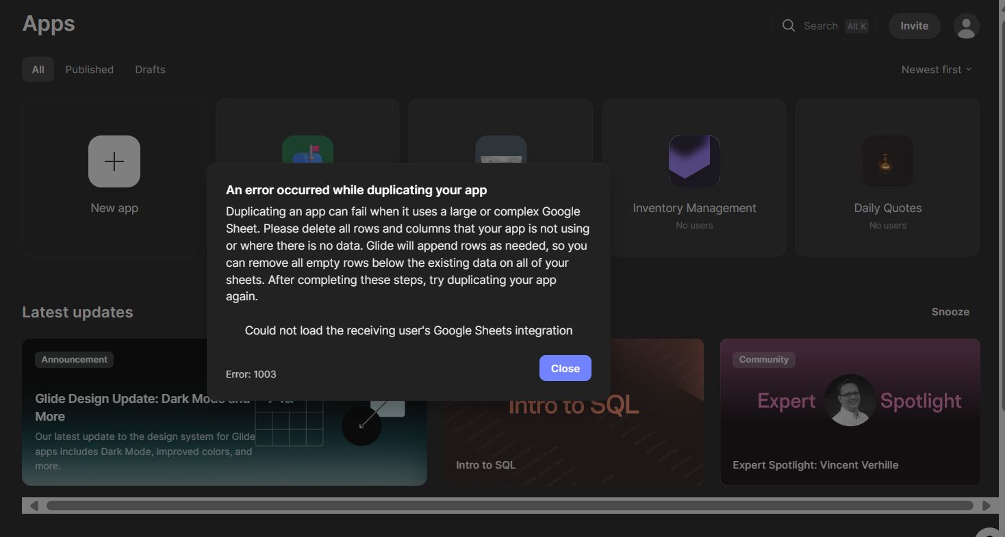Open the user profile avatar icon
The height and width of the screenshot is (537, 1005).
(966, 26)
